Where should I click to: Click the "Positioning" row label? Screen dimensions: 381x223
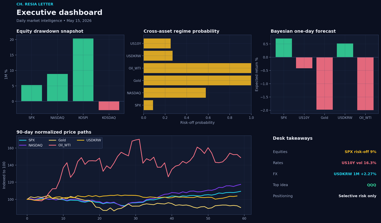(283, 196)
